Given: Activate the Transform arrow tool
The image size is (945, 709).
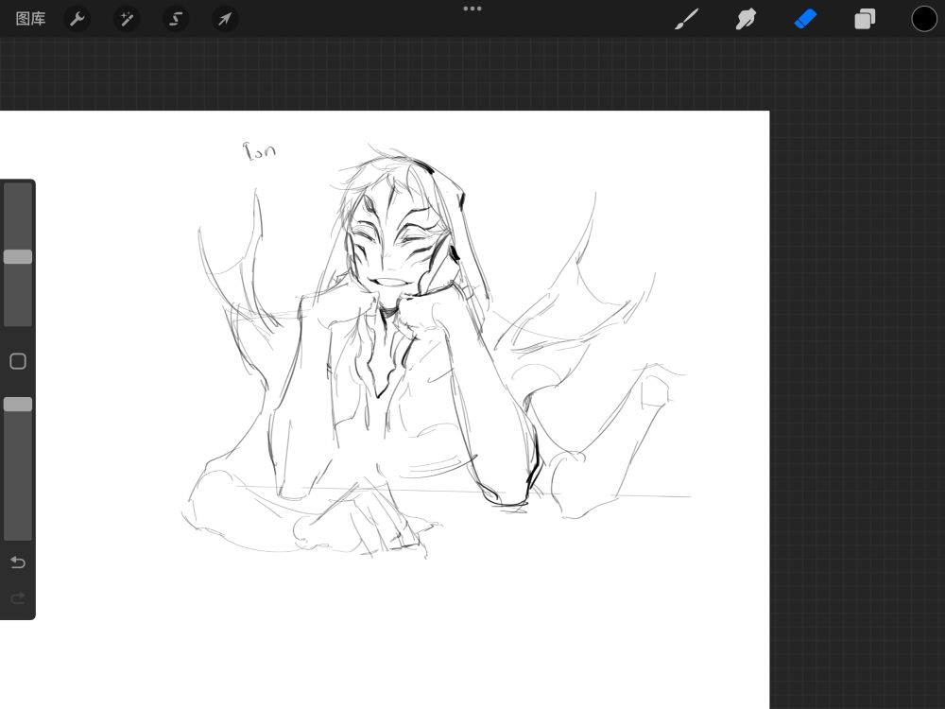Looking at the screenshot, I should coord(225,19).
